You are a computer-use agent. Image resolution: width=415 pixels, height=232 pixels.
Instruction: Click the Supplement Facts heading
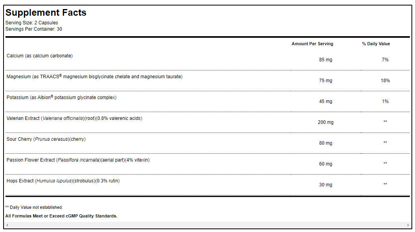click(x=46, y=13)
